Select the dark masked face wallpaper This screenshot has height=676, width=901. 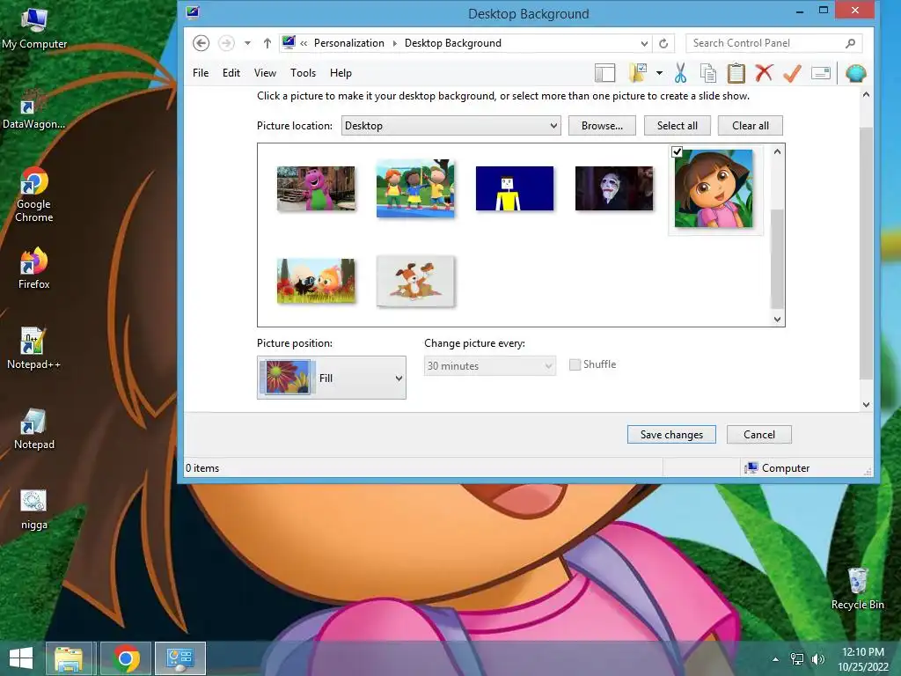point(614,188)
